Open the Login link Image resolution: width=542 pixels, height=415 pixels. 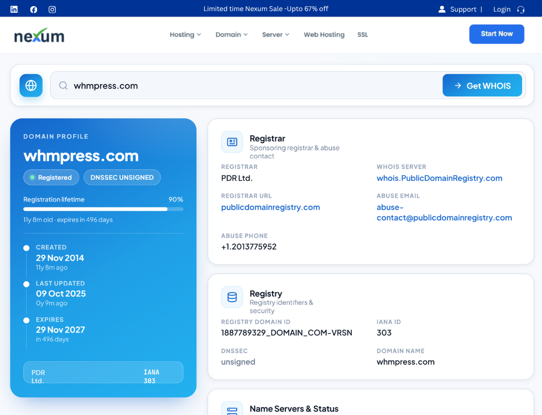[502, 9]
